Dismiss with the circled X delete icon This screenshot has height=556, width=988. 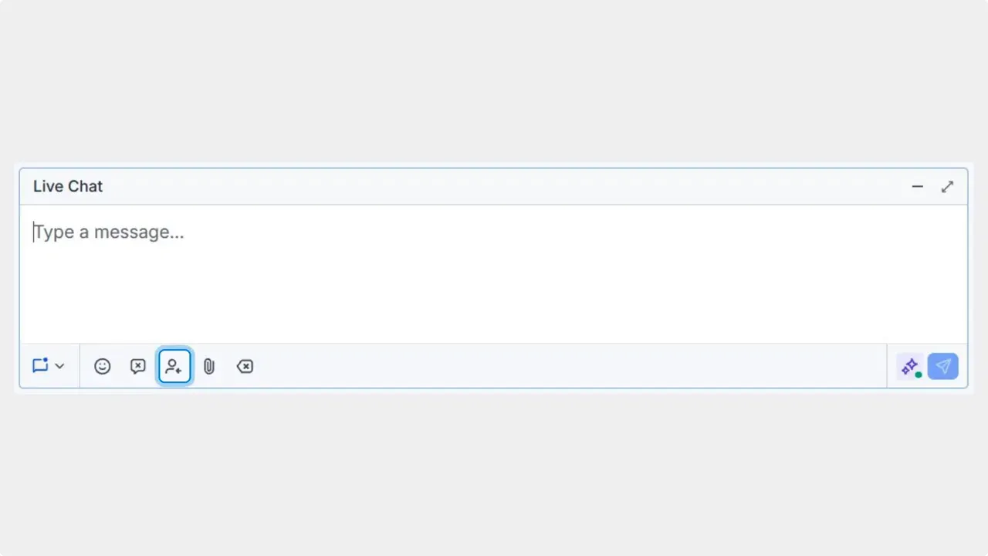245,366
